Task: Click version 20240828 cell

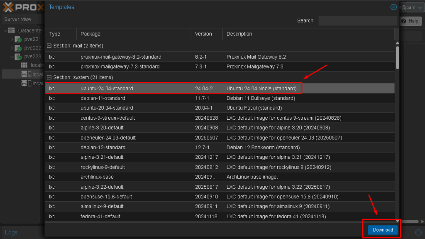Action: [x=207, y=118]
